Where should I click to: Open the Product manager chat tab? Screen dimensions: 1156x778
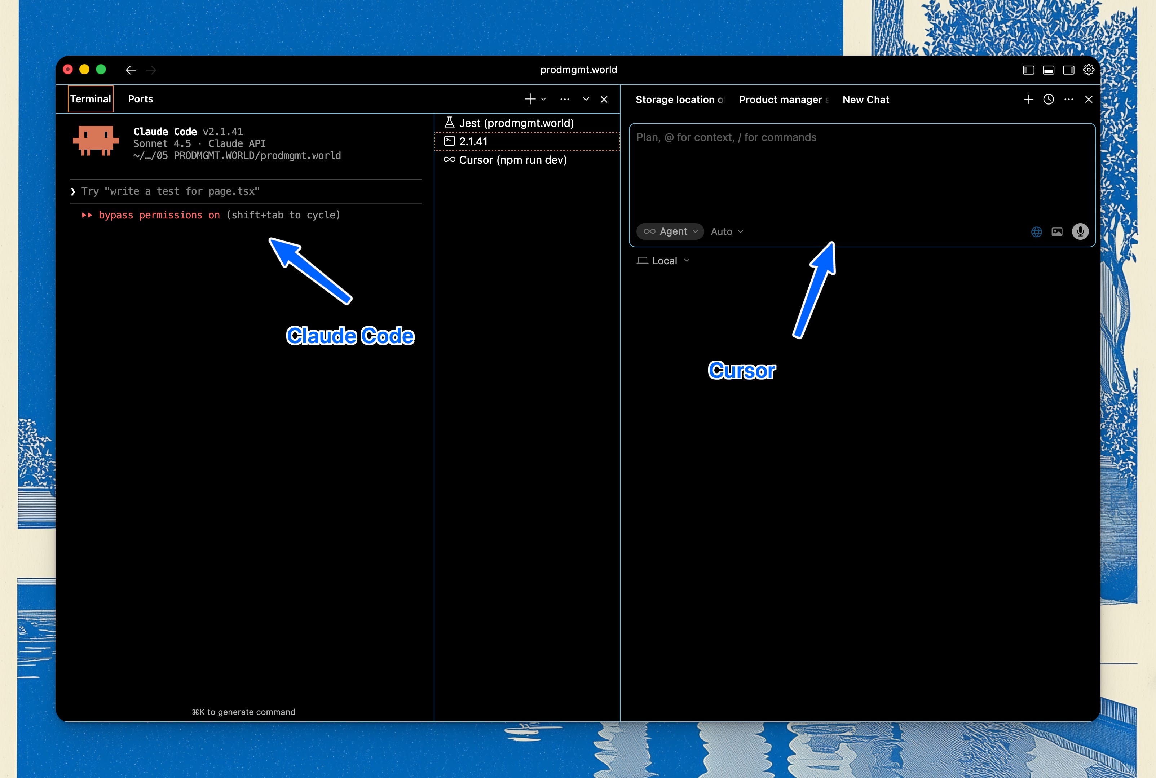click(x=783, y=100)
